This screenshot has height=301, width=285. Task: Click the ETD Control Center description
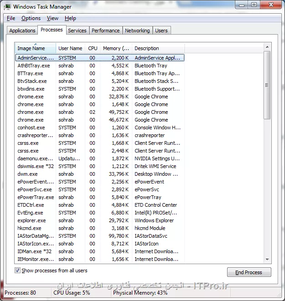[155, 205]
